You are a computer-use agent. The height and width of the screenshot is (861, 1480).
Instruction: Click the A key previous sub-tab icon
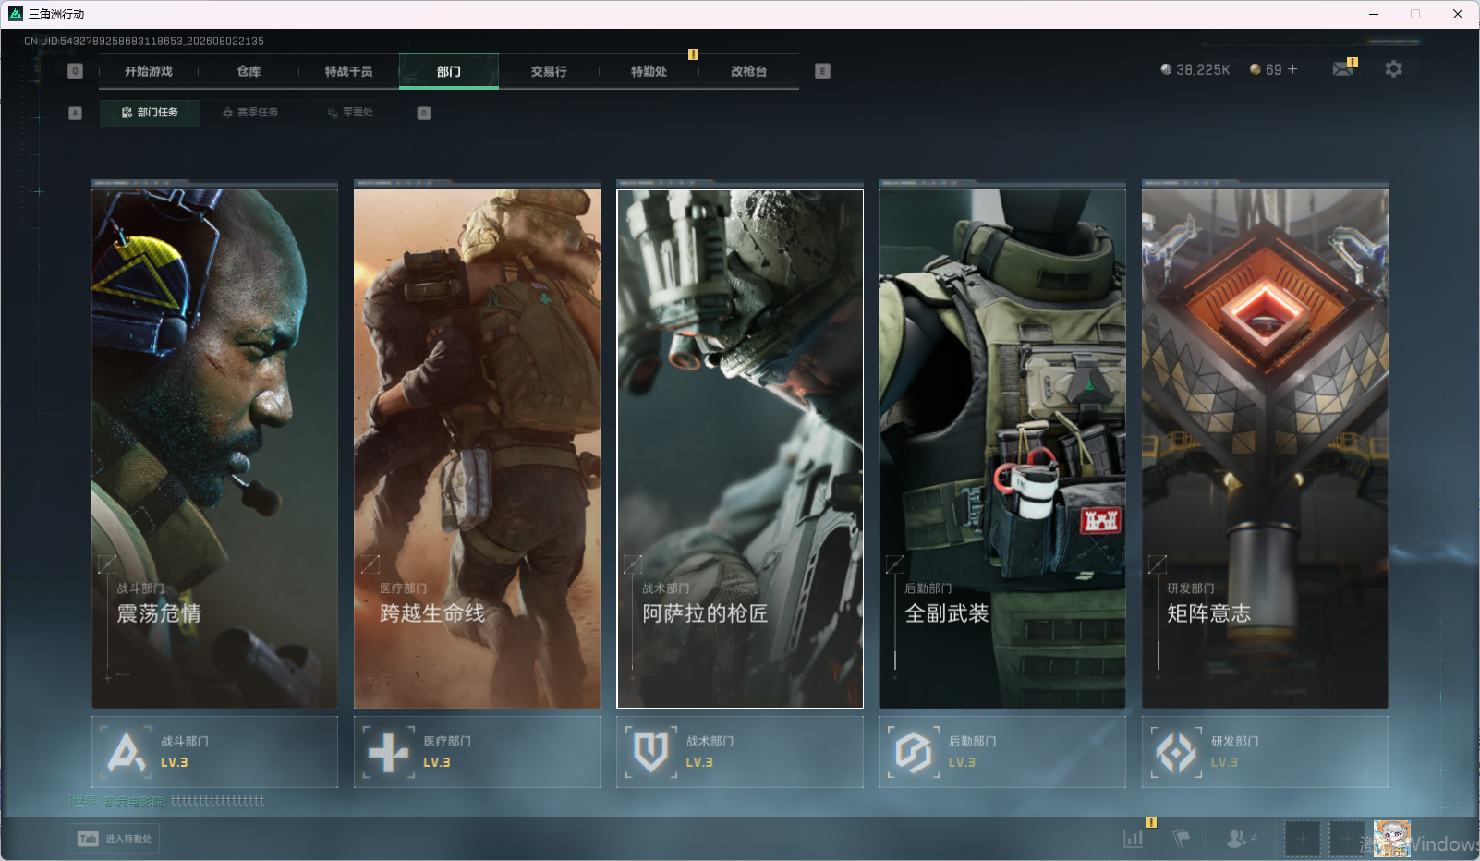76,113
